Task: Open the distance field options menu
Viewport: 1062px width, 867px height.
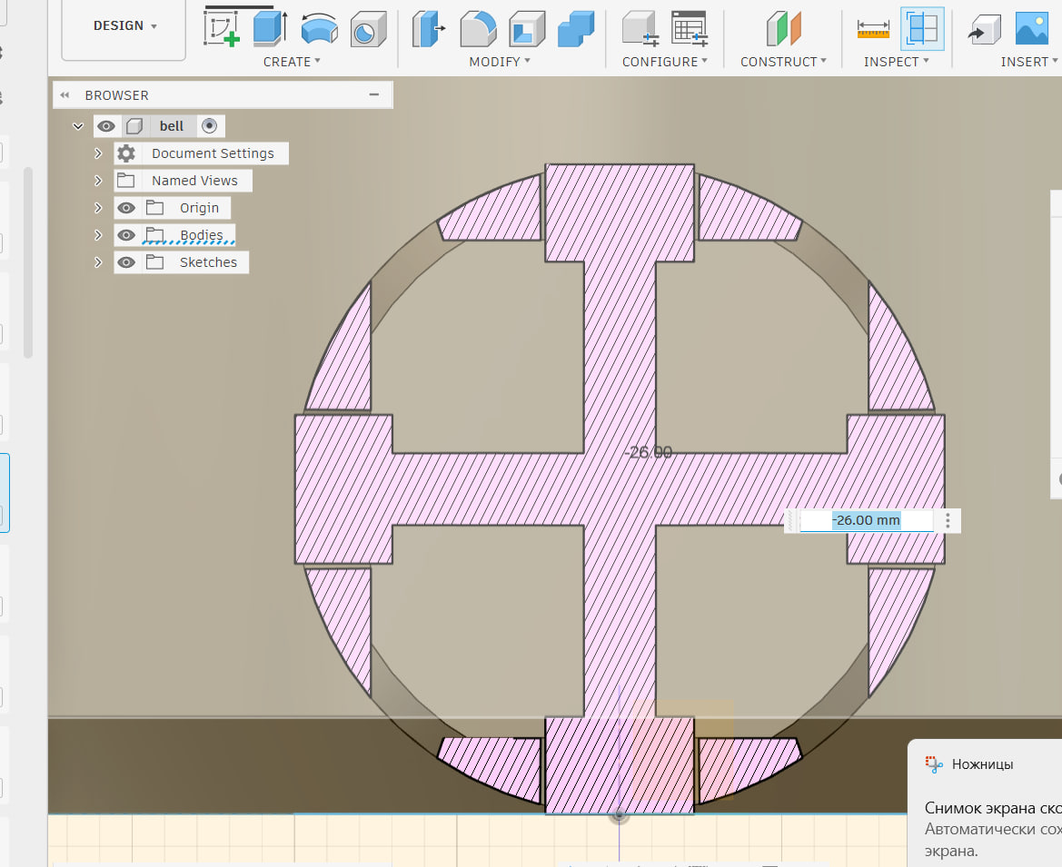Action: [x=948, y=520]
